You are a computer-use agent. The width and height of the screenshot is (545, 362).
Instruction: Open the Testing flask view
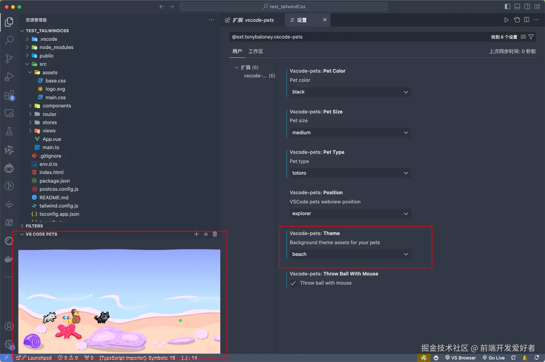click(9, 131)
